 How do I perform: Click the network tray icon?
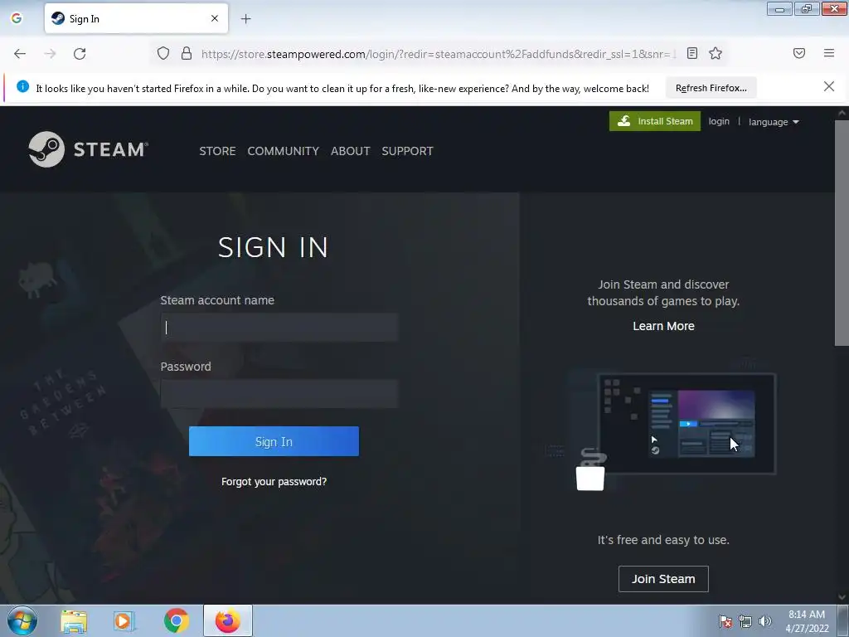point(745,621)
